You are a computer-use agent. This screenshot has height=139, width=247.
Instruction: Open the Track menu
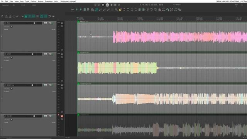[27, 1]
